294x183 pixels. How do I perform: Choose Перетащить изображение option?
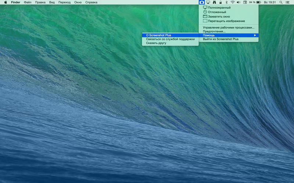(x=229, y=21)
